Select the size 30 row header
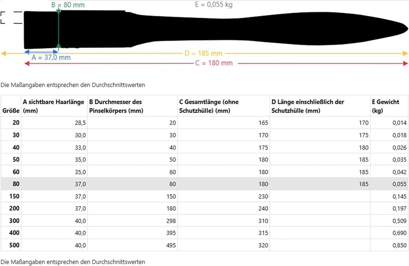 click(x=11, y=135)
